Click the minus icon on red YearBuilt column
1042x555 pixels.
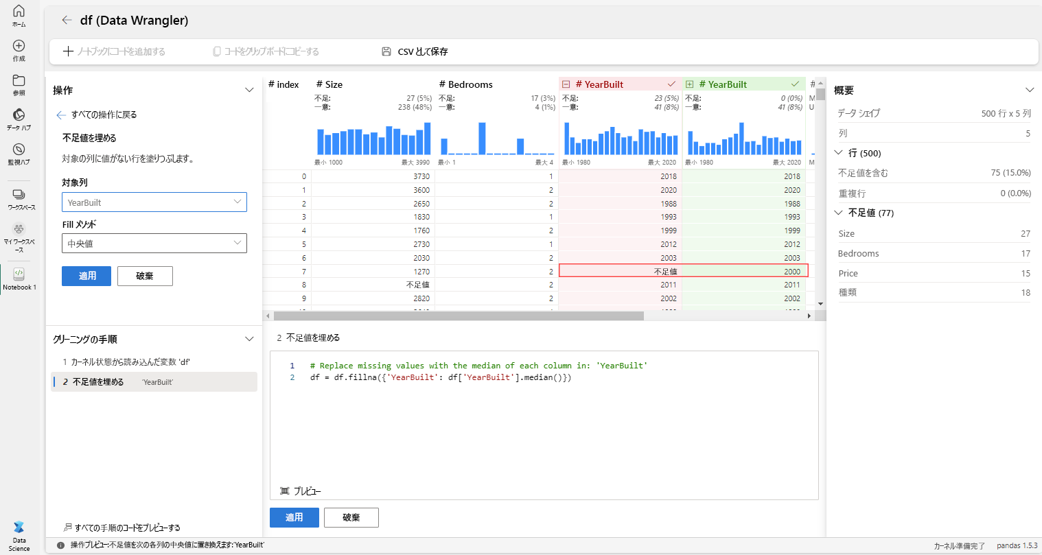point(566,84)
